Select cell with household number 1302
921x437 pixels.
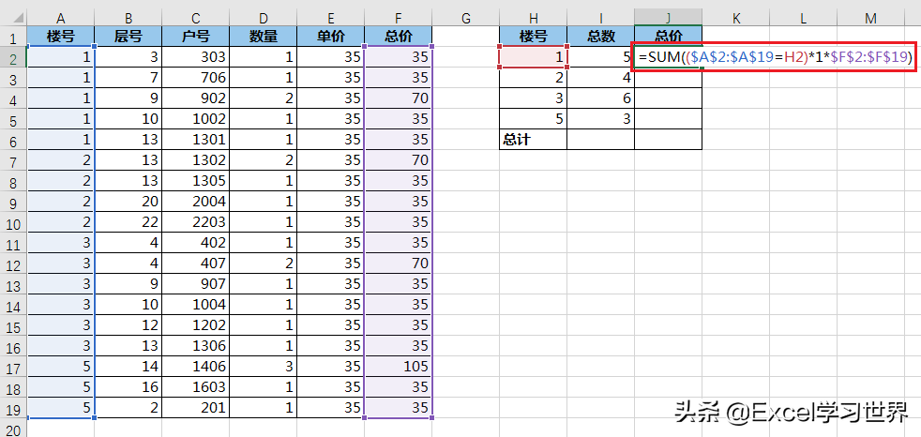tap(196, 159)
